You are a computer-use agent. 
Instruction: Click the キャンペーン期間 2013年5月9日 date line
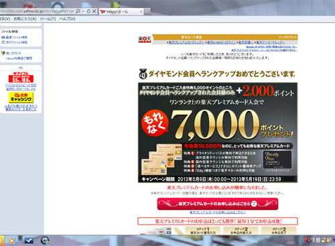coord(211,179)
